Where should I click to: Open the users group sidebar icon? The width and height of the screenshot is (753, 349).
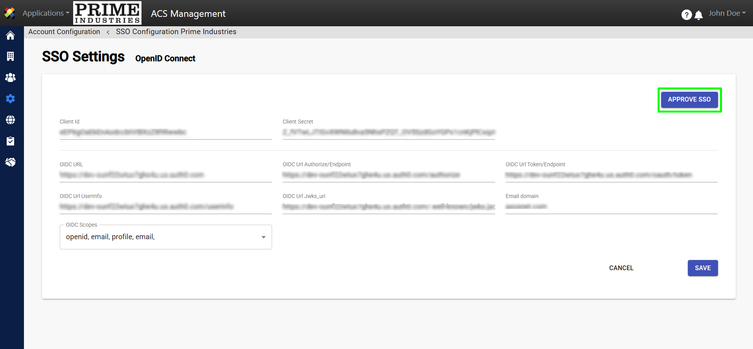(x=11, y=78)
